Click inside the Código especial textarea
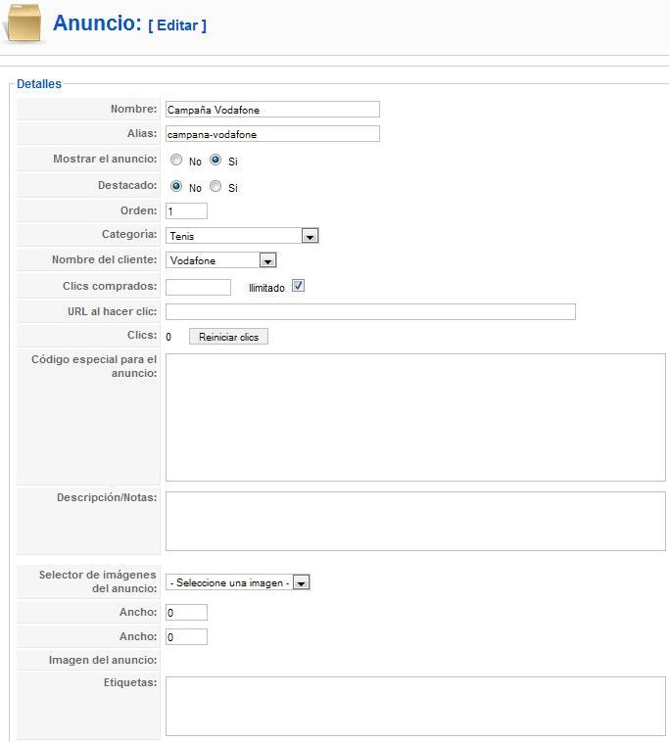This screenshot has width=669, height=742. click(x=415, y=417)
